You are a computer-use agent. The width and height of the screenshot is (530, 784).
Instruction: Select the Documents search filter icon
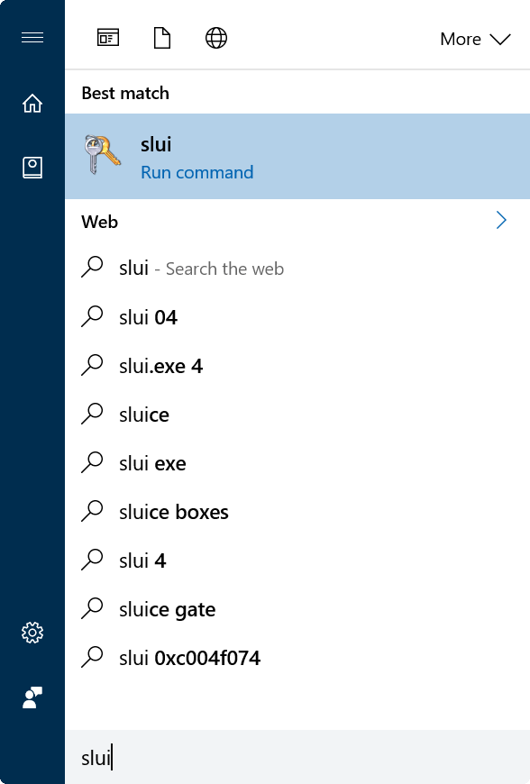click(161, 38)
